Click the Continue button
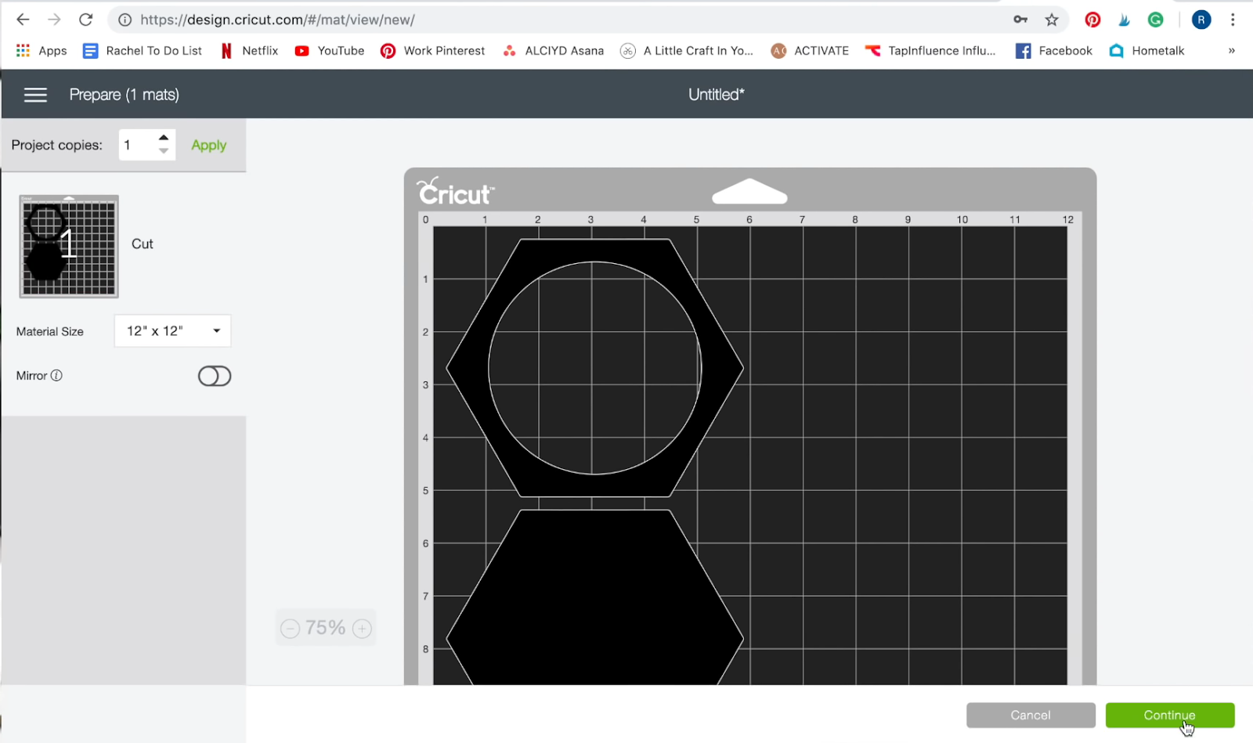The image size is (1253, 743). click(1170, 716)
